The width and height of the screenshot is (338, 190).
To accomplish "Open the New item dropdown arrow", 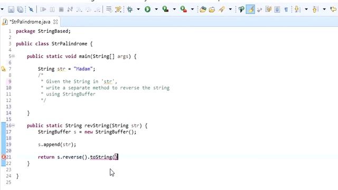I will tap(2, 9).
